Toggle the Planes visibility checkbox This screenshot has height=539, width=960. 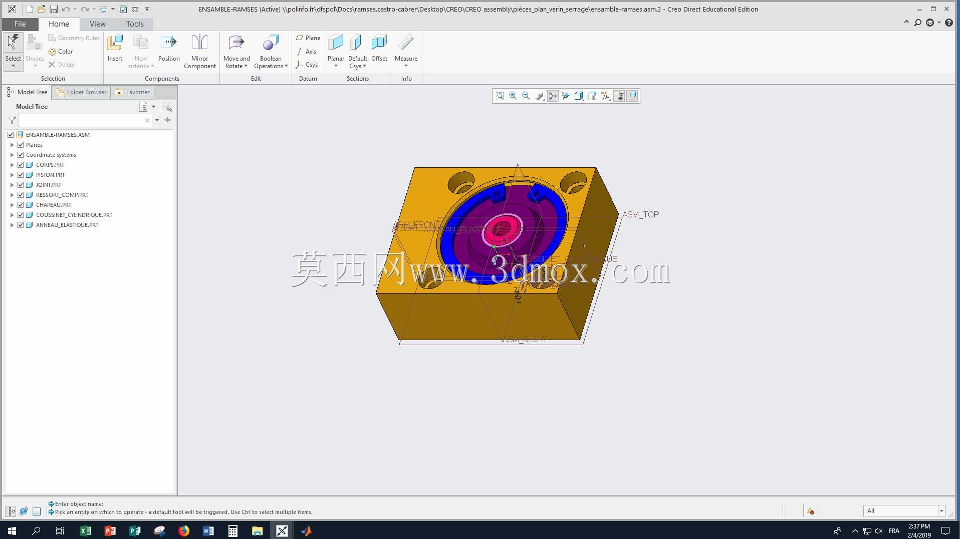point(21,145)
